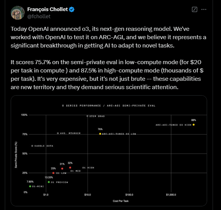Click the François Chollet display name

[x=47, y=10]
